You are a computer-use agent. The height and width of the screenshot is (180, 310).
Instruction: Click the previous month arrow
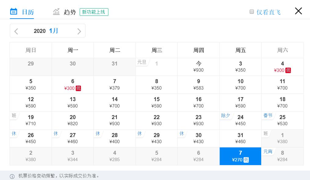pos(16,31)
